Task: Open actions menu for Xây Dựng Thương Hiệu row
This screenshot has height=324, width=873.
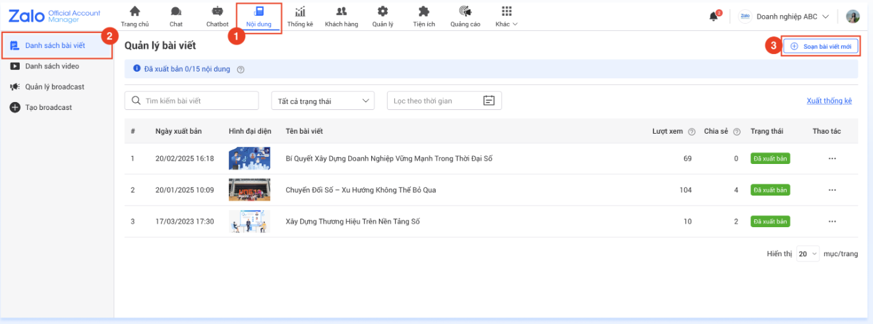Action: [832, 221]
